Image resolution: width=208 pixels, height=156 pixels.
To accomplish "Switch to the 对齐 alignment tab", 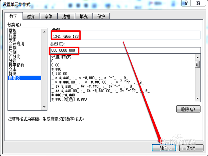I will 31,16.
